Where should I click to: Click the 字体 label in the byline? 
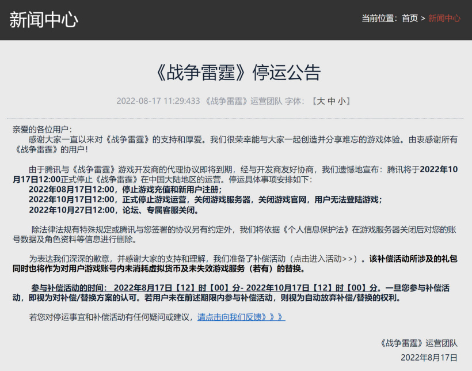[295, 101]
